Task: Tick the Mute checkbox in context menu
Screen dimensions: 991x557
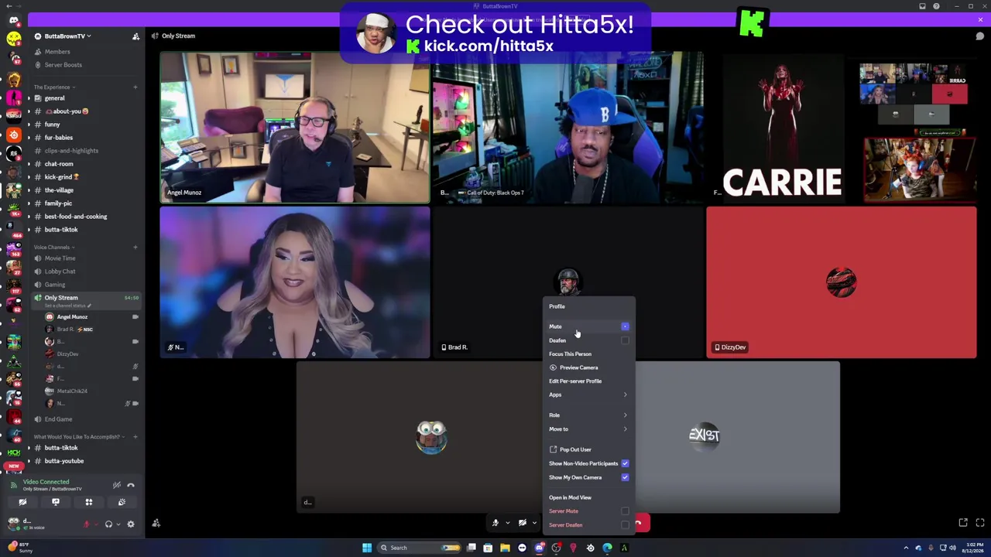Action: 625,326
